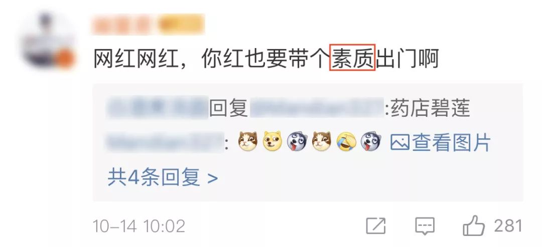Click the orange verified badge on avatar
Viewport: 542px width, 247px height.
(65, 59)
